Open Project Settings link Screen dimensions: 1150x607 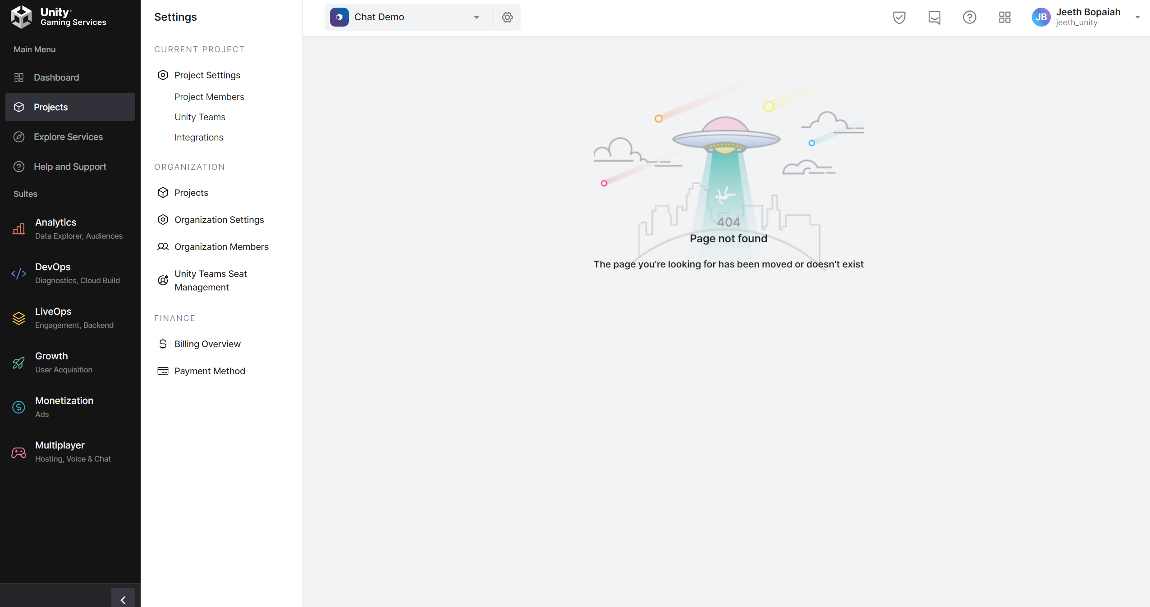pos(207,75)
